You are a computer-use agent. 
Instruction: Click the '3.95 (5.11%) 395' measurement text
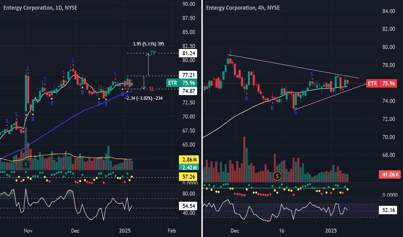149,44
